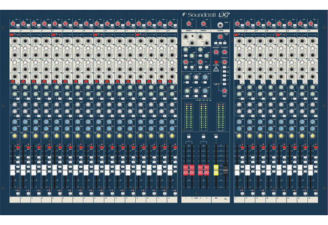Viewport: 328px width, 225px height.
Task: Toggle the red phantom power switch above channel 1
Action: [x=12, y=35]
